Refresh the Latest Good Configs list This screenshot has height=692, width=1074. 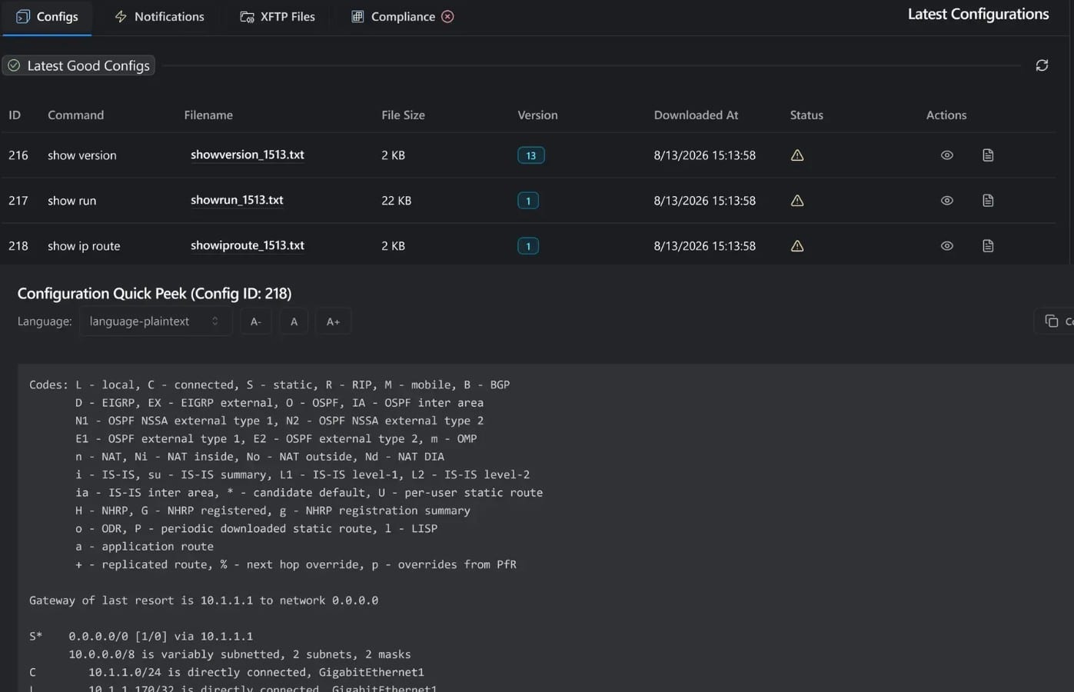pyautogui.click(x=1042, y=65)
